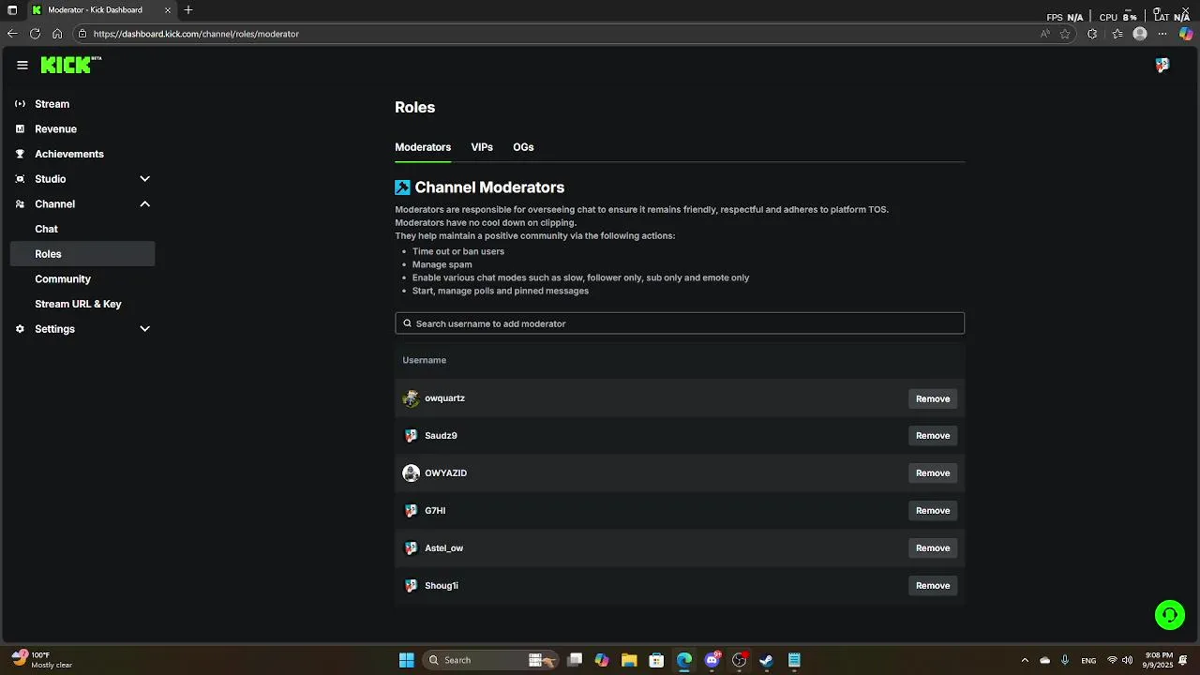Expand the Studio section chevron
This screenshot has width=1200, height=675.
point(144,179)
